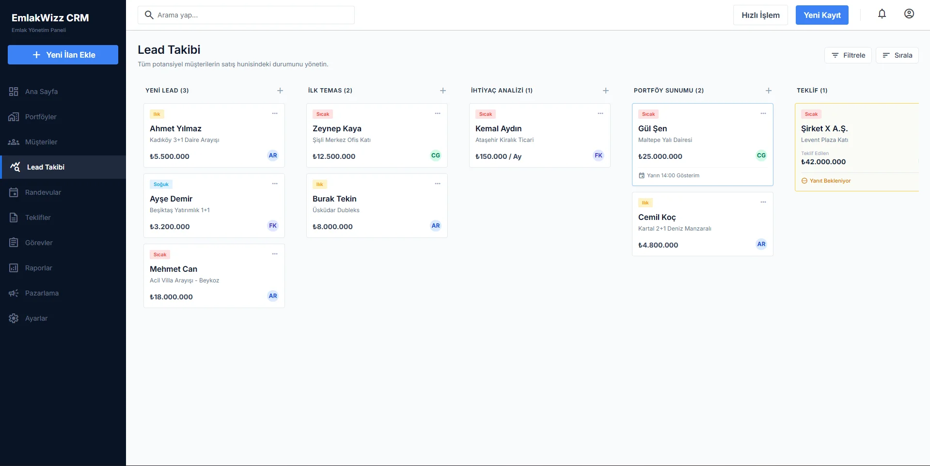The height and width of the screenshot is (466, 930).
Task: Click CG avatar on Zeynep Kaya card
Action: pyautogui.click(x=436, y=155)
